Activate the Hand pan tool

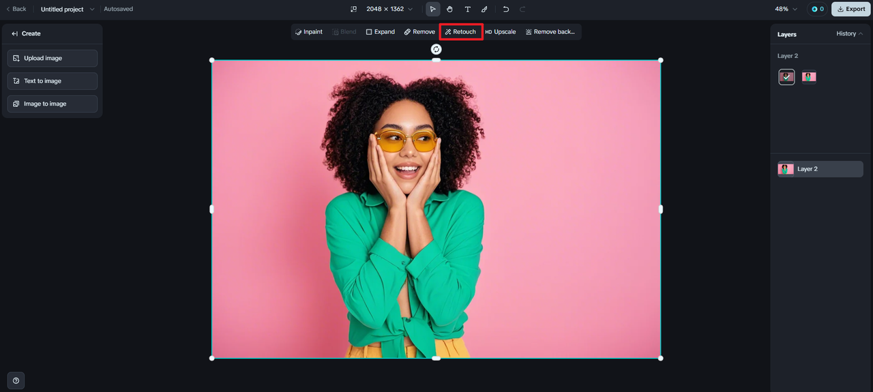click(450, 9)
